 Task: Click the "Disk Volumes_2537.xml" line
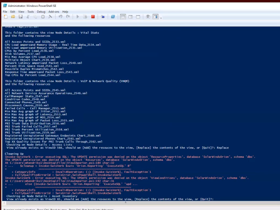(22, 54)
